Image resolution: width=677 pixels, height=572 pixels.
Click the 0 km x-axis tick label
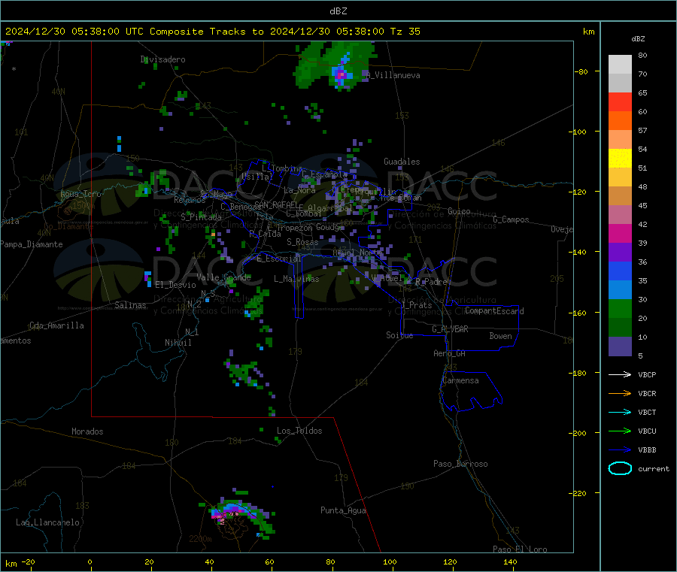pos(90,561)
